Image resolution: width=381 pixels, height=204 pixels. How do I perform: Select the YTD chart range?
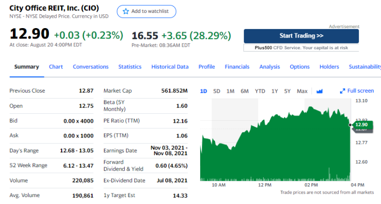(260, 91)
